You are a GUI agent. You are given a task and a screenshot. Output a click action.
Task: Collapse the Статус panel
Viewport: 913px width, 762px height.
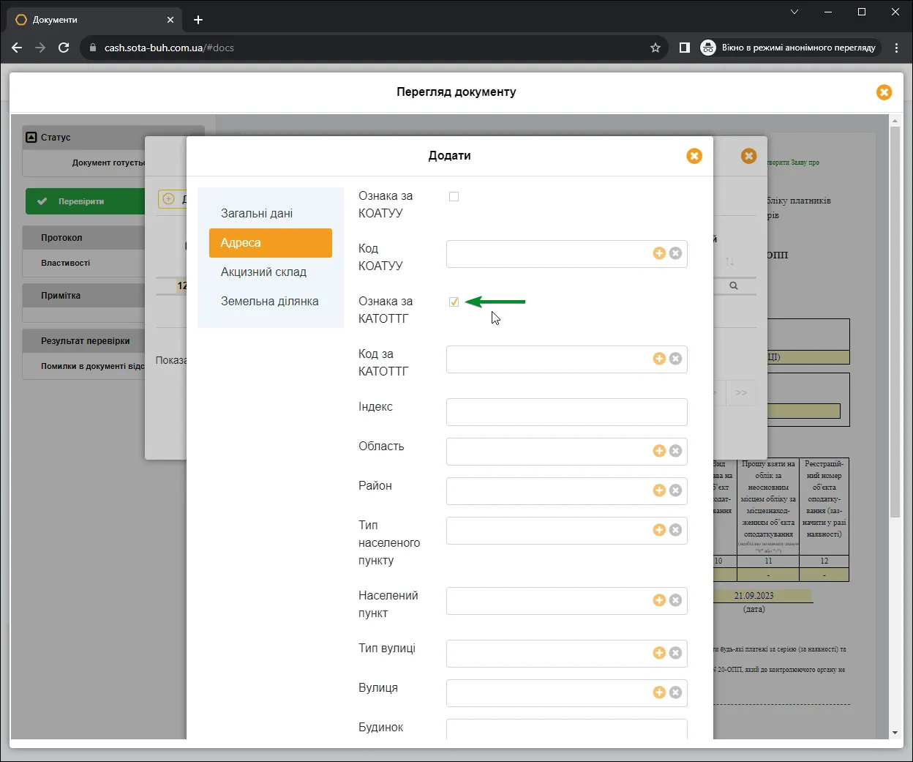point(31,137)
